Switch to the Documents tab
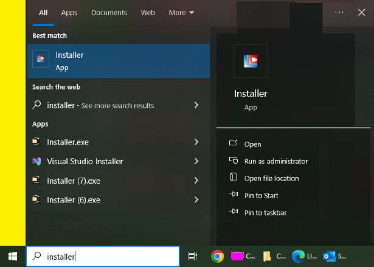The width and height of the screenshot is (374, 267). 109,12
